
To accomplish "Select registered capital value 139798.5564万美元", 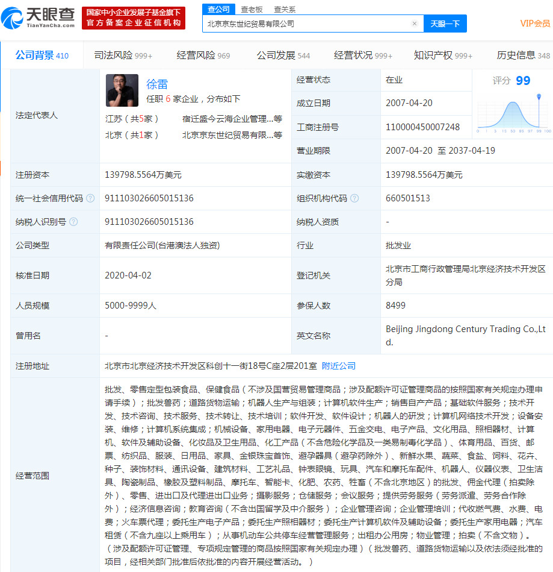I will point(143,175).
